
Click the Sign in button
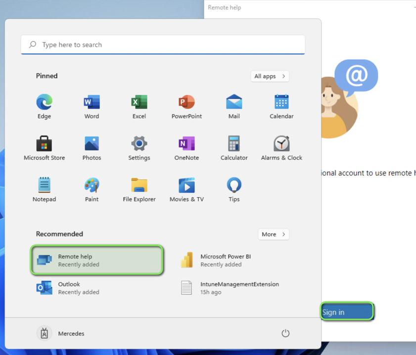(x=346, y=312)
